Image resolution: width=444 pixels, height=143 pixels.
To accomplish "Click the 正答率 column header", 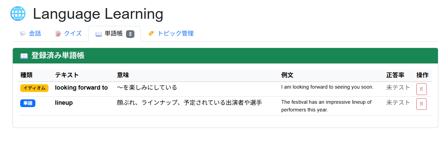I will [x=395, y=75].
